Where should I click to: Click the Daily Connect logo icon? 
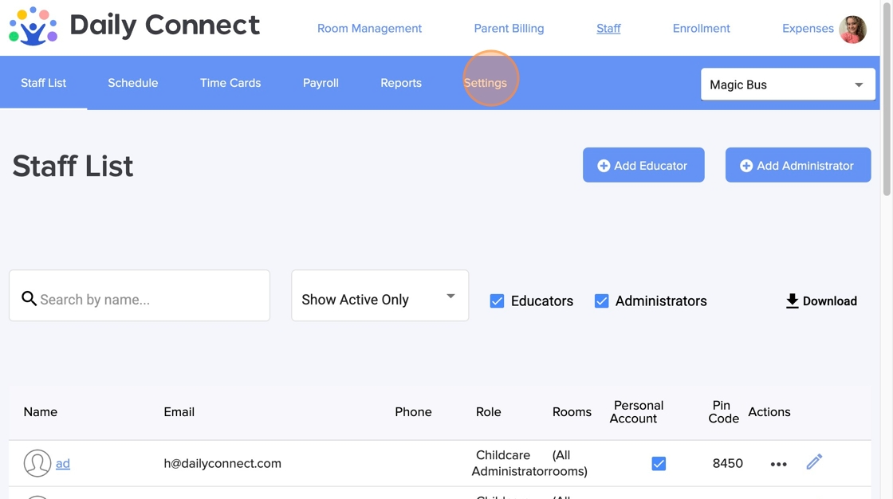pyautogui.click(x=33, y=26)
